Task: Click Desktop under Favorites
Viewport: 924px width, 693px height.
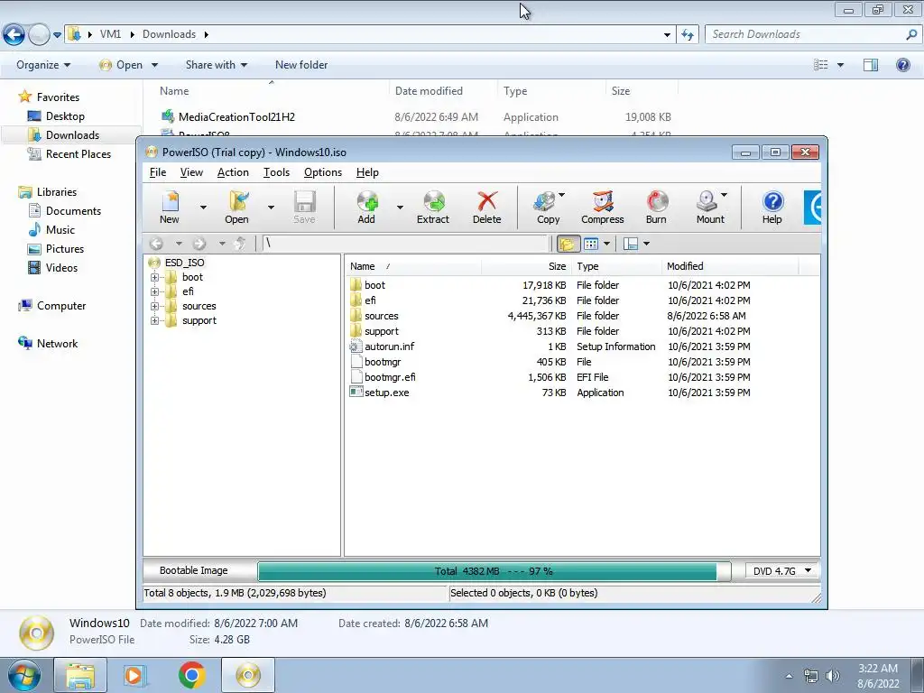Action: [x=65, y=116]
